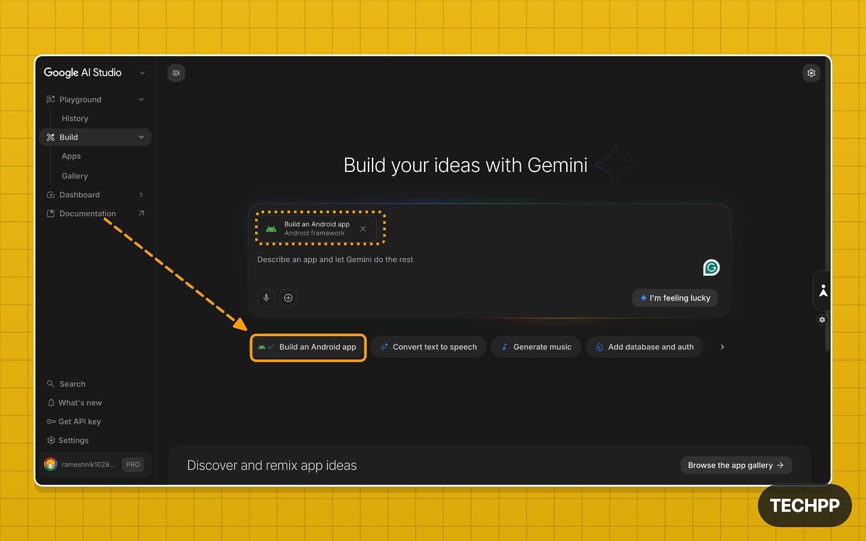Viewport: 866px width, 541px height.
Task: Select Add database and auth chip
Action: (x=644, y=347)
